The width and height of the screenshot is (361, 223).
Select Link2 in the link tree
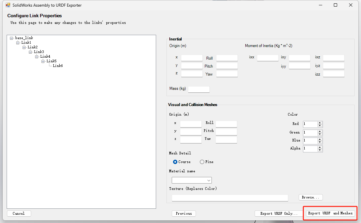tap(32, 47)
